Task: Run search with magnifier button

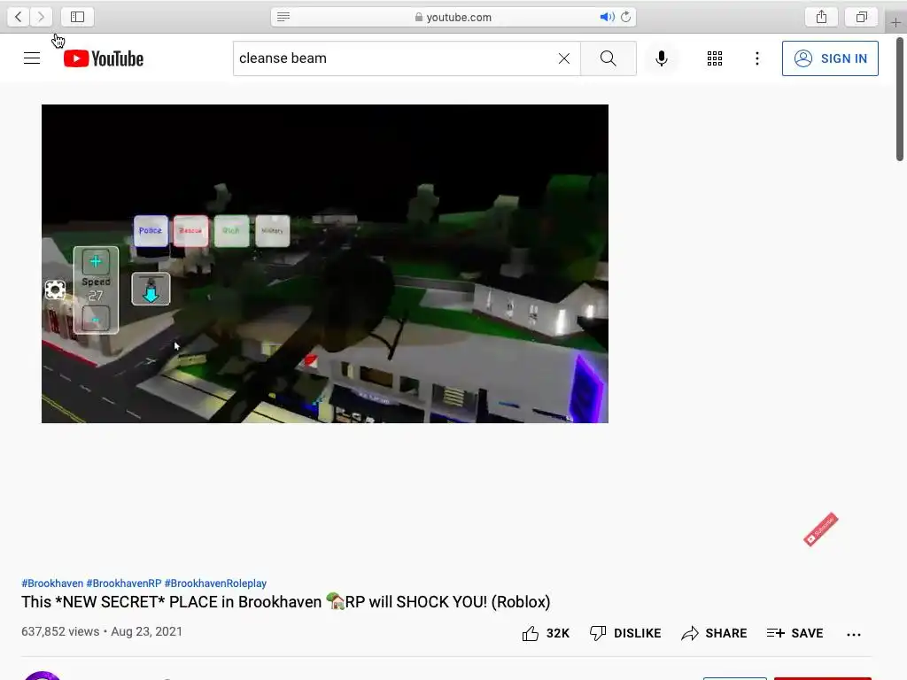Action: pyautogui.click(x=608, y=58)
